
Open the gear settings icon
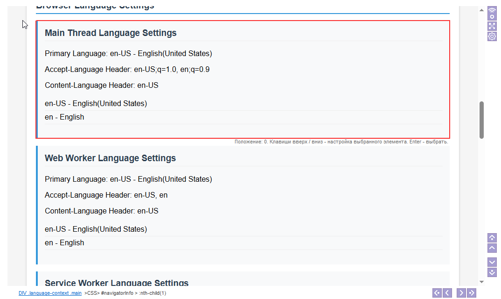492,36
